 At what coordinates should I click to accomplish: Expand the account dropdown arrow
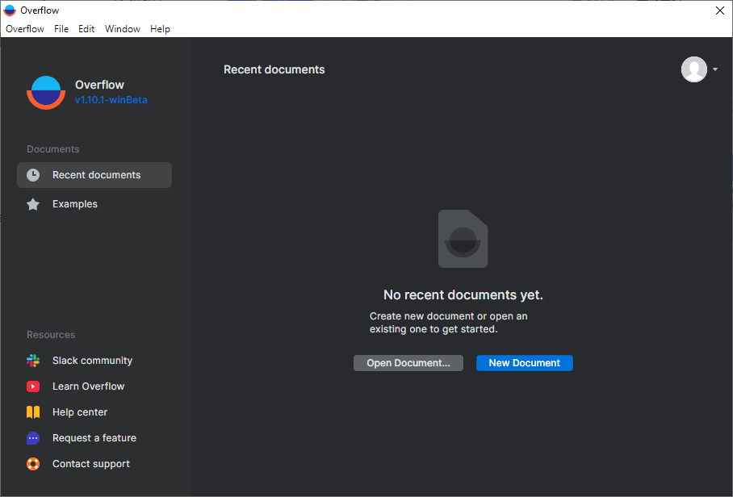(715, 69)
